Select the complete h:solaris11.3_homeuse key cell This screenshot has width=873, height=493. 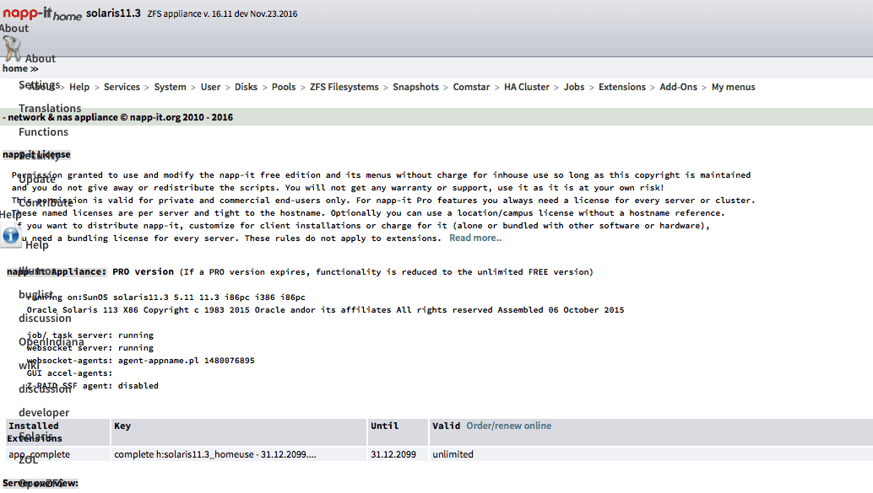pos(239,454)
